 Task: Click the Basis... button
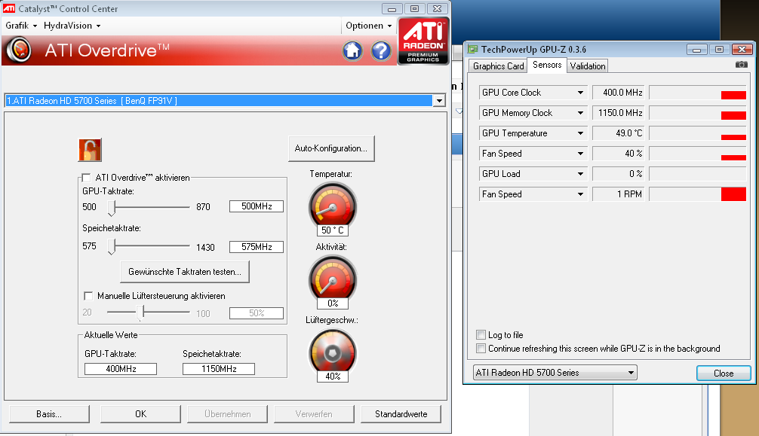click(49, 413)
